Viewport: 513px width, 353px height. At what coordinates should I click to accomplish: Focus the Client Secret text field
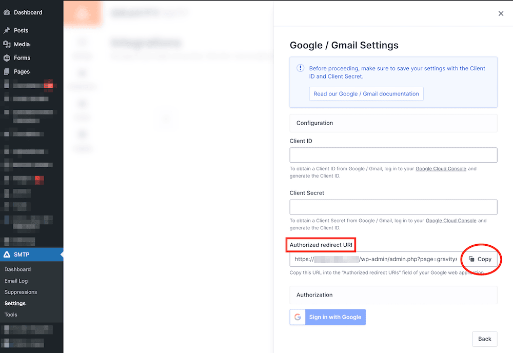click(x=393, y=207)
